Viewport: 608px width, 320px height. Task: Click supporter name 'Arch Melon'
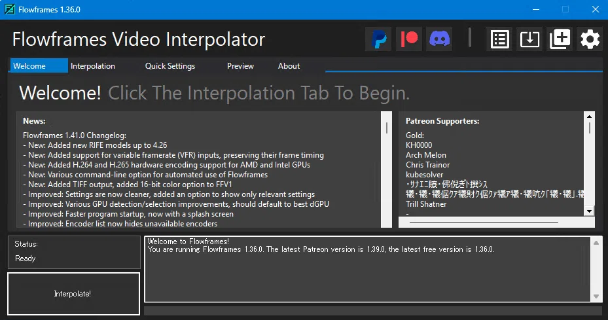[426, 155]
